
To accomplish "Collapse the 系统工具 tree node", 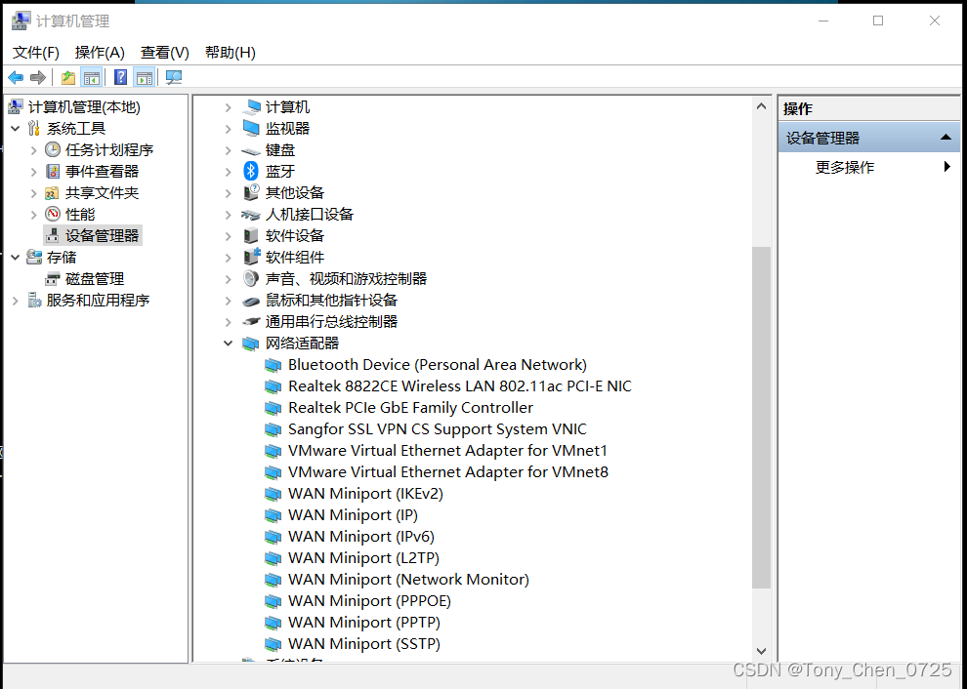I will click(16, 128).
